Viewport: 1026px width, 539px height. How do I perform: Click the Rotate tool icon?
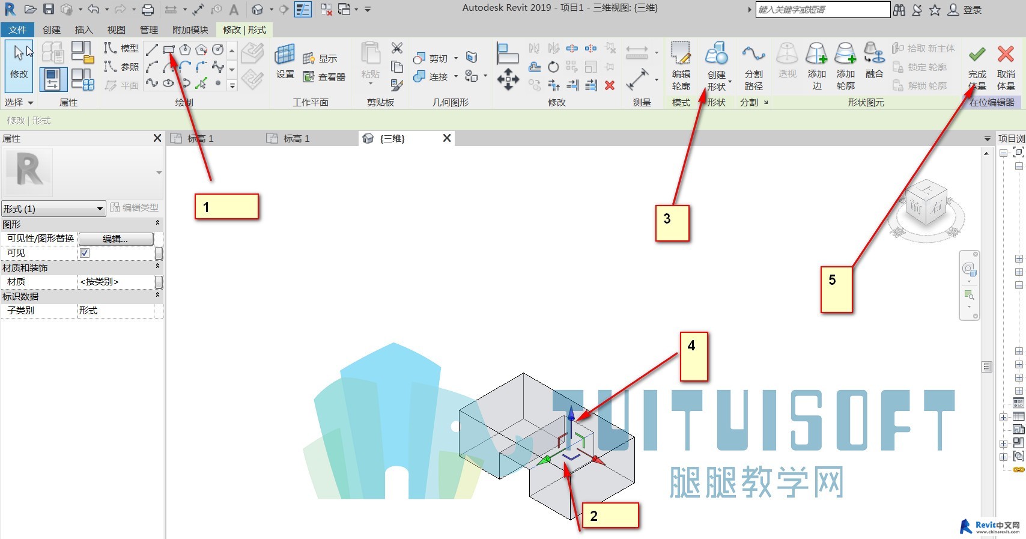tap(553, 67)
